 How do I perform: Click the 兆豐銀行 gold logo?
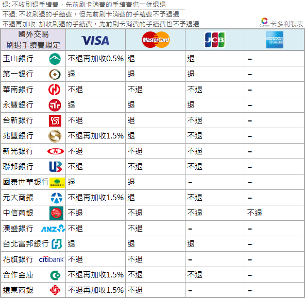click(x=55, y=136)
